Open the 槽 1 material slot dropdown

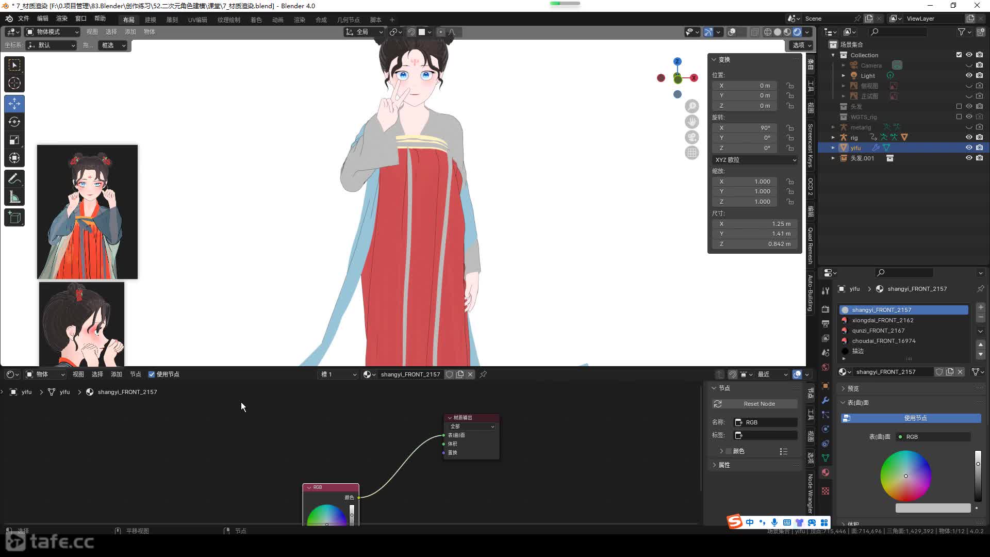pos(338,374)
